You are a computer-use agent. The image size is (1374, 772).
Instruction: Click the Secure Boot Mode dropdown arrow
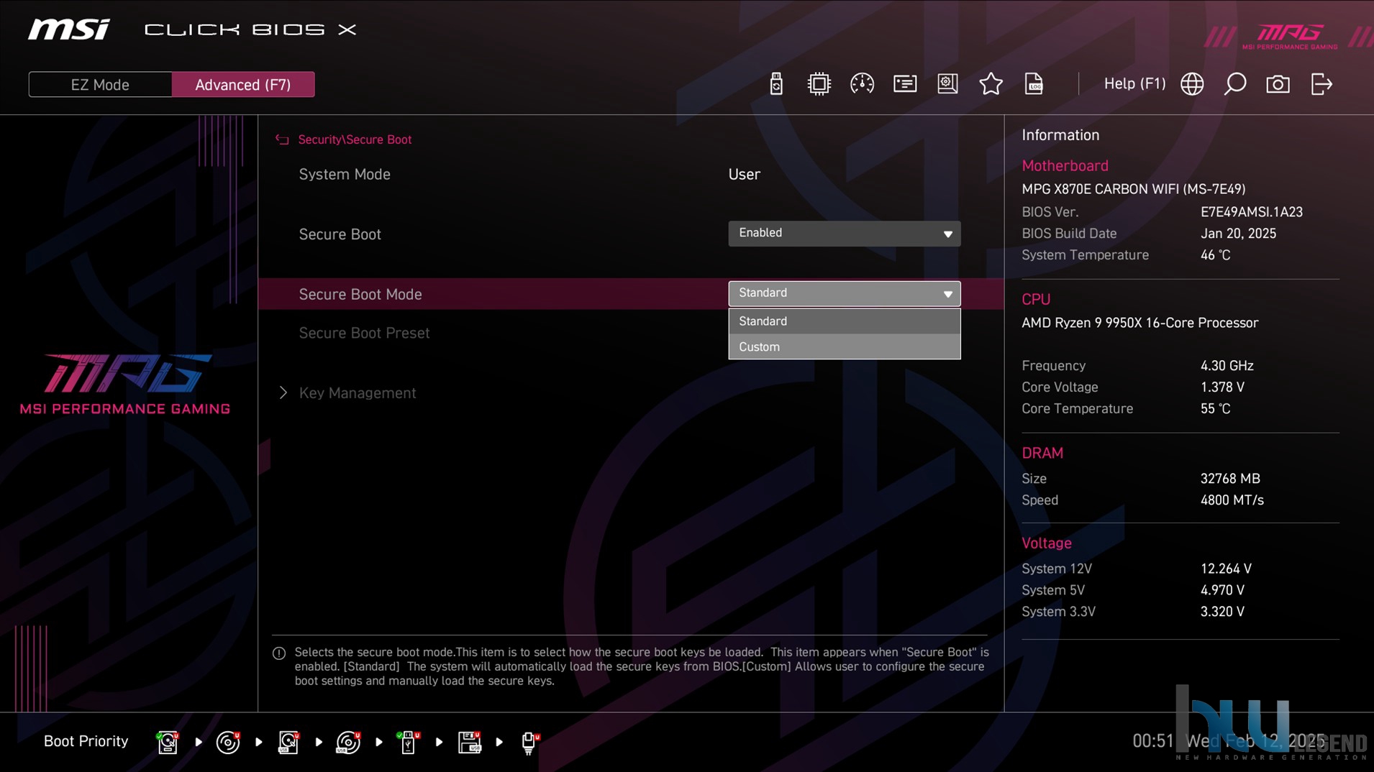coord(947,294)
